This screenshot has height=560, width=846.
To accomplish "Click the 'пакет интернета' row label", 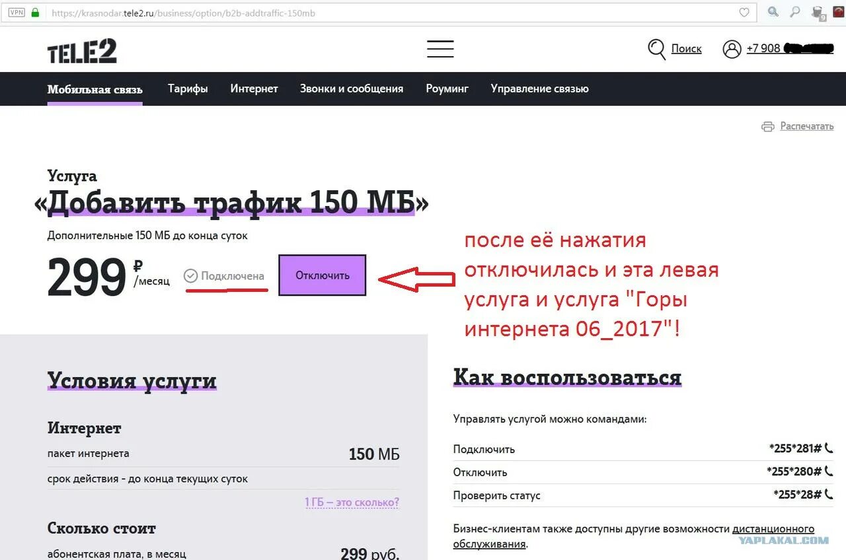I will (89, 454).
